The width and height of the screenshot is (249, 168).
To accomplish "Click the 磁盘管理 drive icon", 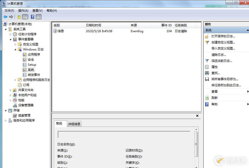I will 15,115.
